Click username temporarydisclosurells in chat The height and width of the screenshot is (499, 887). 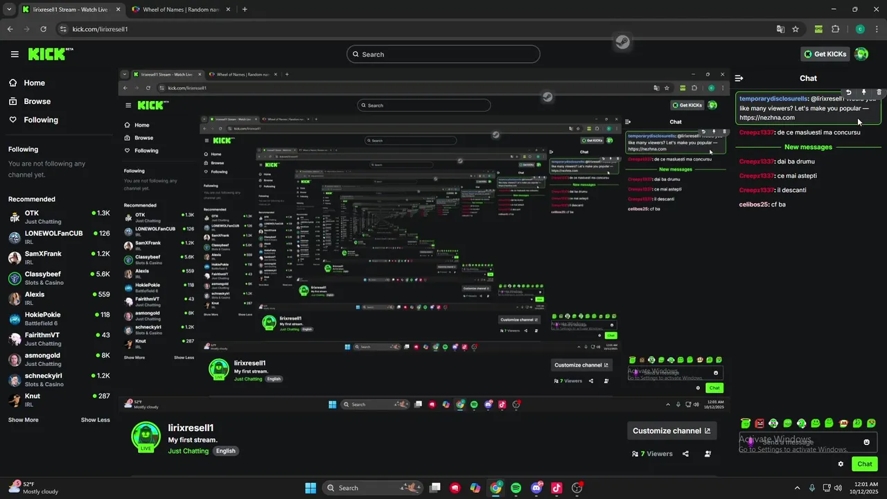coord(773,98)
